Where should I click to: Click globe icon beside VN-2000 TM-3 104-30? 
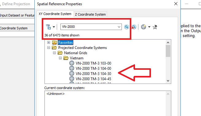(72, 73)
